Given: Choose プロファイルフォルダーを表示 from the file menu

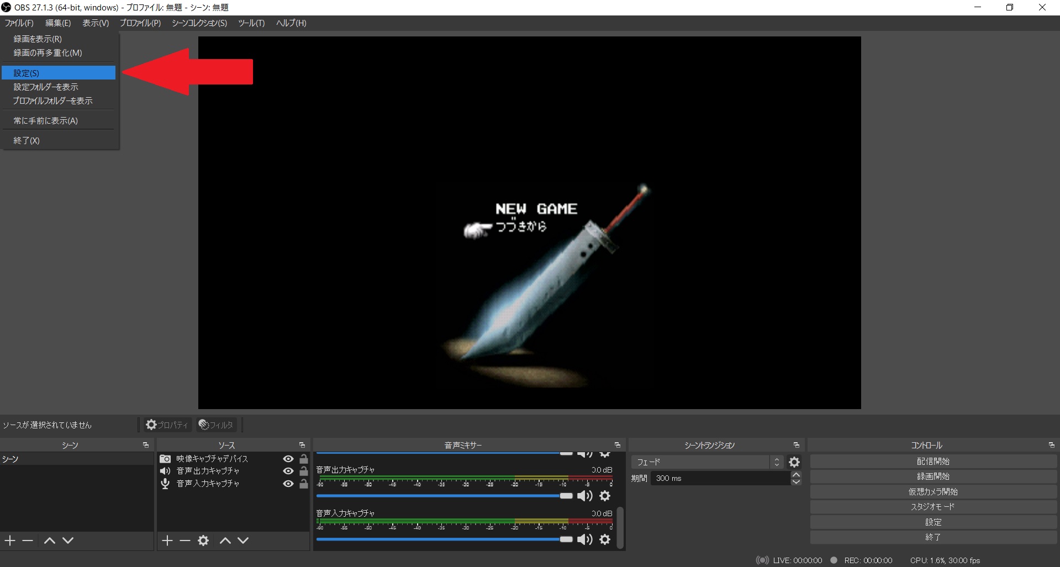Looking at the screenshot, I should click(59, 101).
